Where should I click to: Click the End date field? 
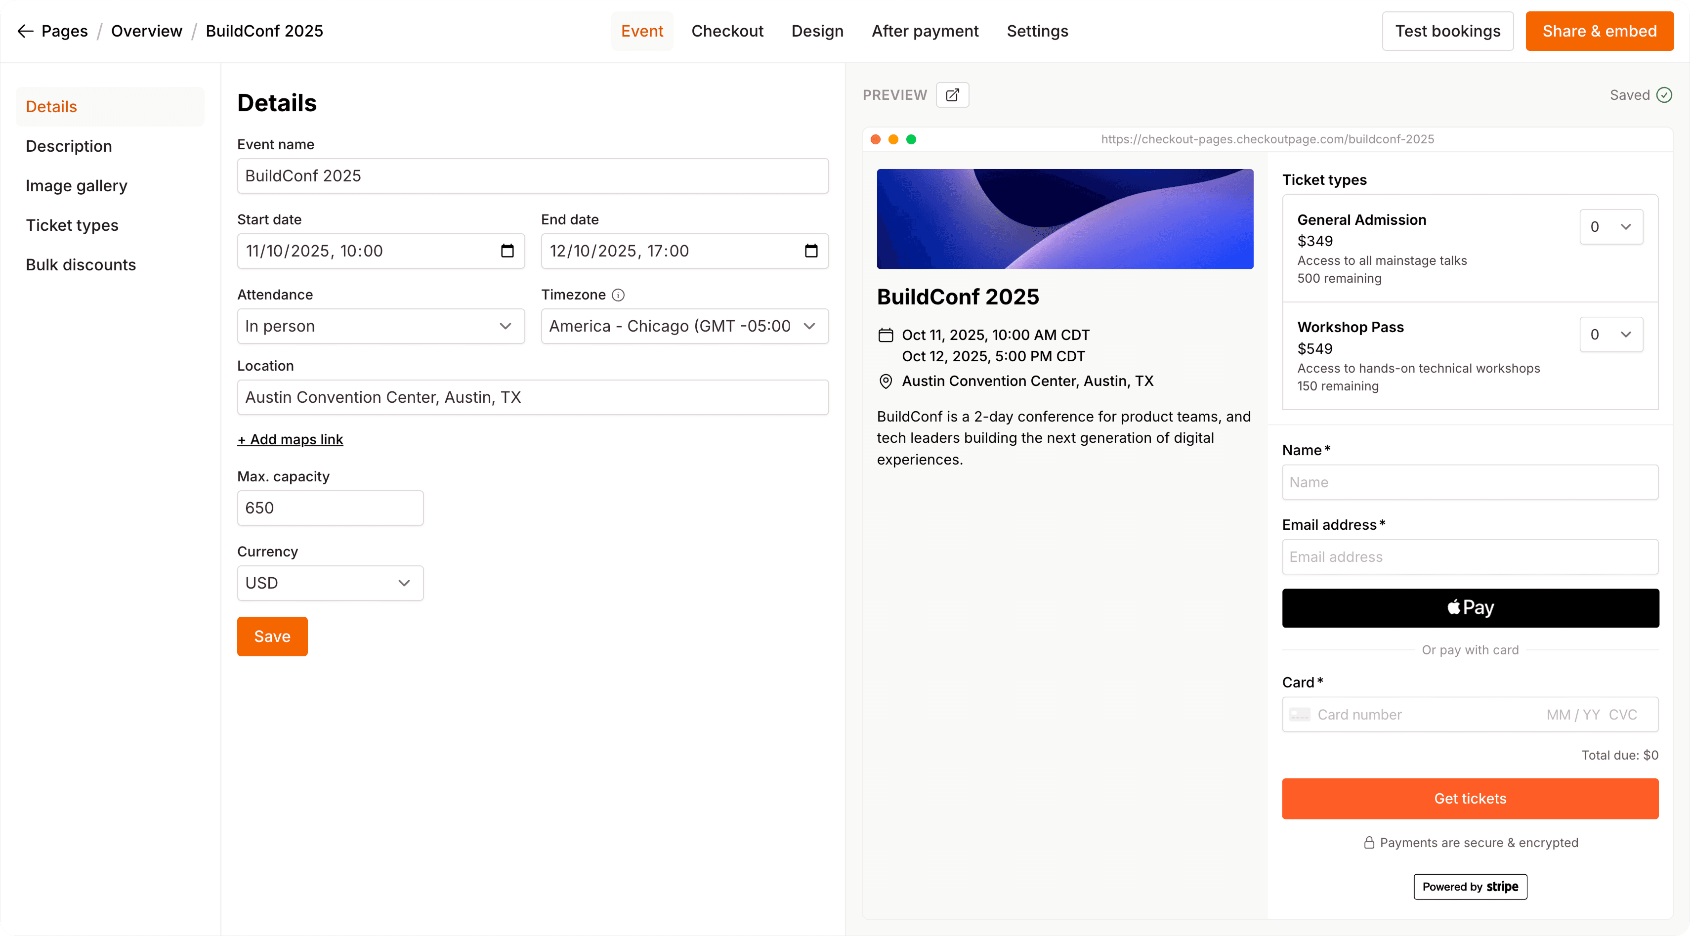point(684,251)
